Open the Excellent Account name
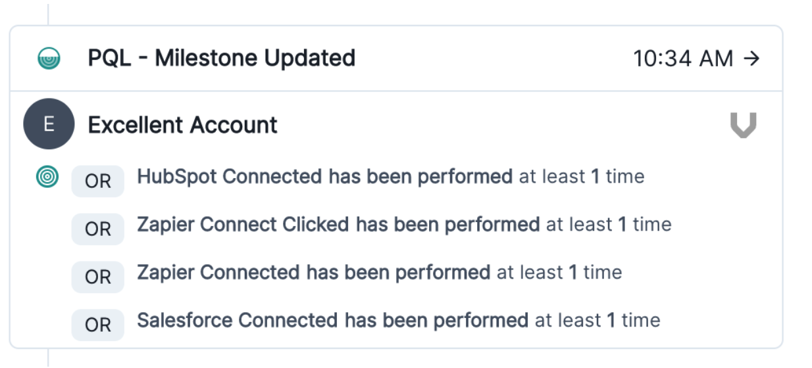 pos(183,125)
